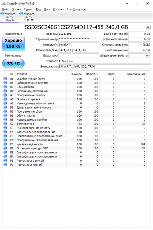153x230 pixels.
Task: Click the ID column header
Action: coord(12,74)
